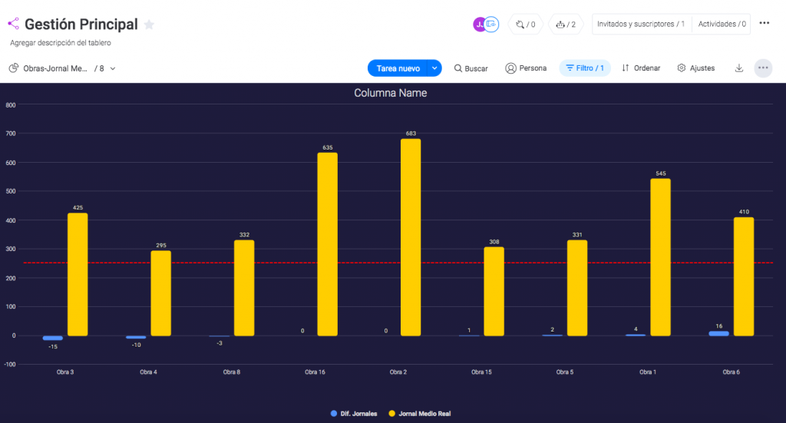
Task: Open the chart view more options menu
Action: (x=763, y=68)
